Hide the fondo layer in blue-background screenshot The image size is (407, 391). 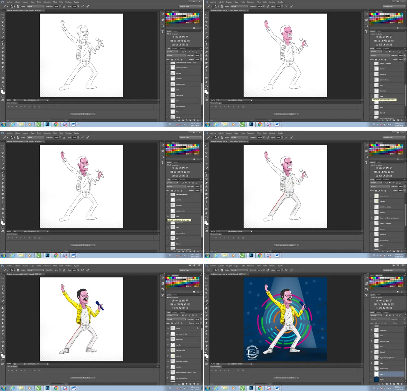(371, 380)
